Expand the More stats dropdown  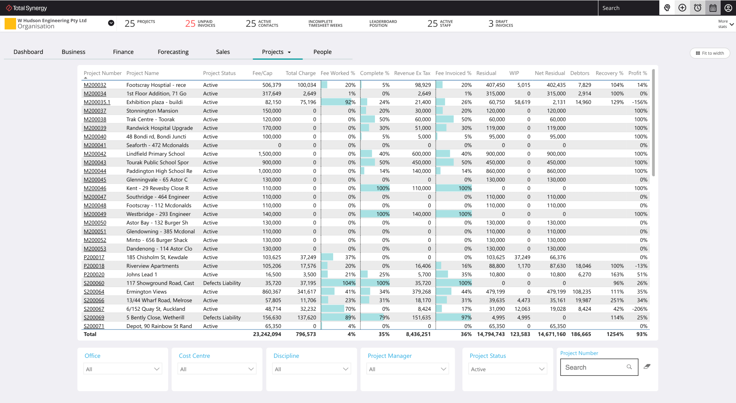[724, 24]
